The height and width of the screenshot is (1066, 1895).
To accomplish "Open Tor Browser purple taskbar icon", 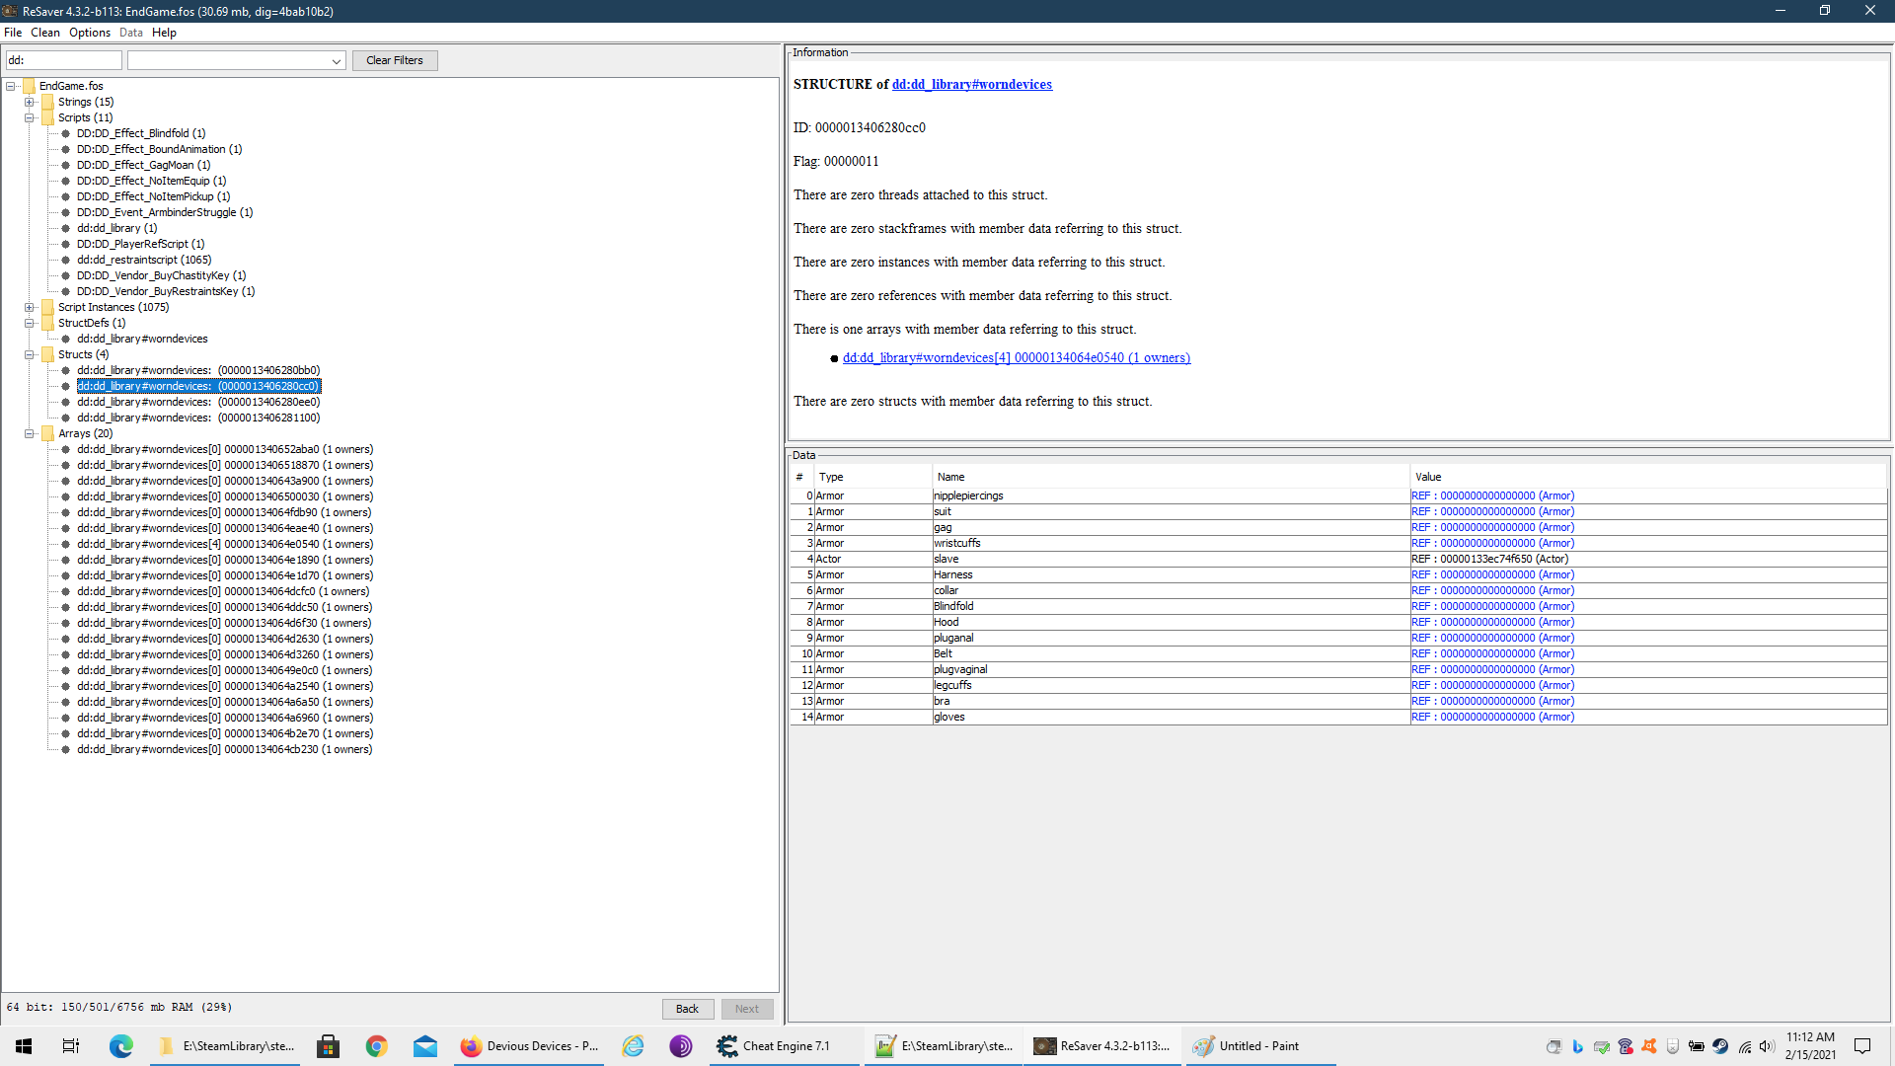I will point(681,1046).
